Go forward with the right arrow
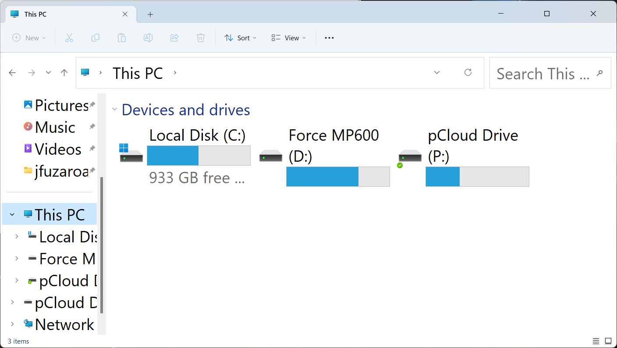This screenshot has width=617, height=348. coord(32,73)
